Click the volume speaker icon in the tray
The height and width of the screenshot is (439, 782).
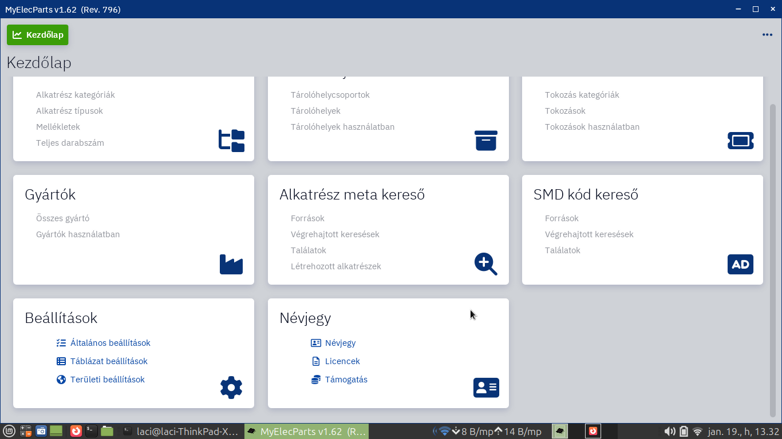tap(669, 432)
